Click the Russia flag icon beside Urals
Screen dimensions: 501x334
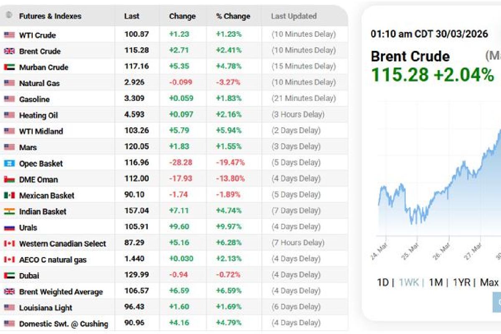coord(9,228)
